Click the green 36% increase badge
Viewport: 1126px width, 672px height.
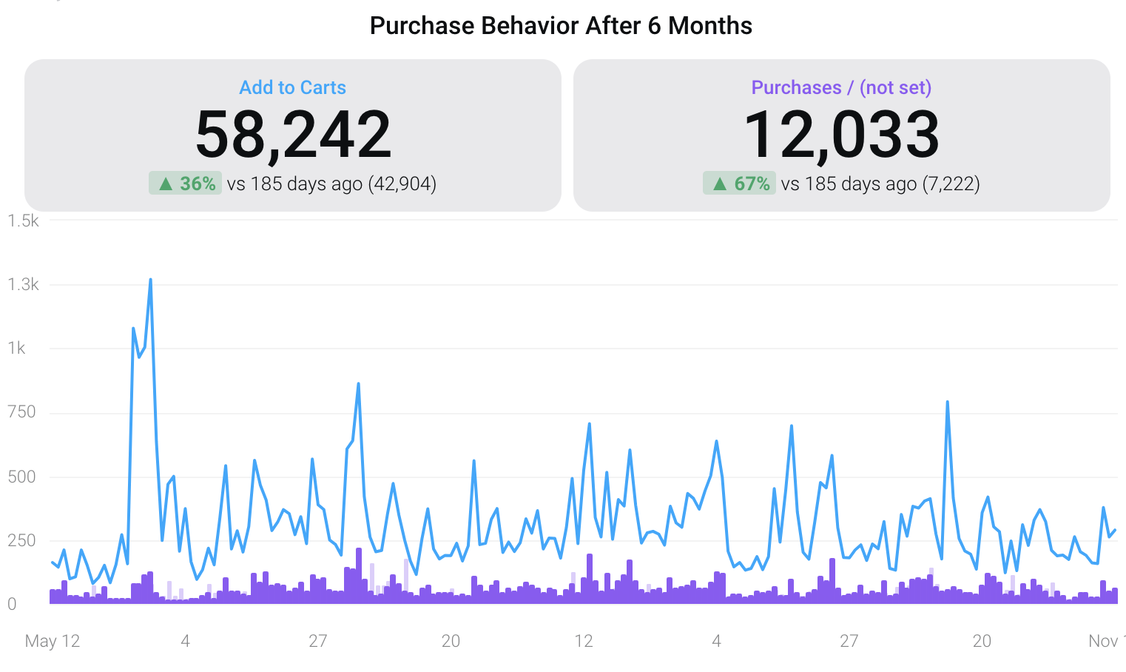pos(186,184)
